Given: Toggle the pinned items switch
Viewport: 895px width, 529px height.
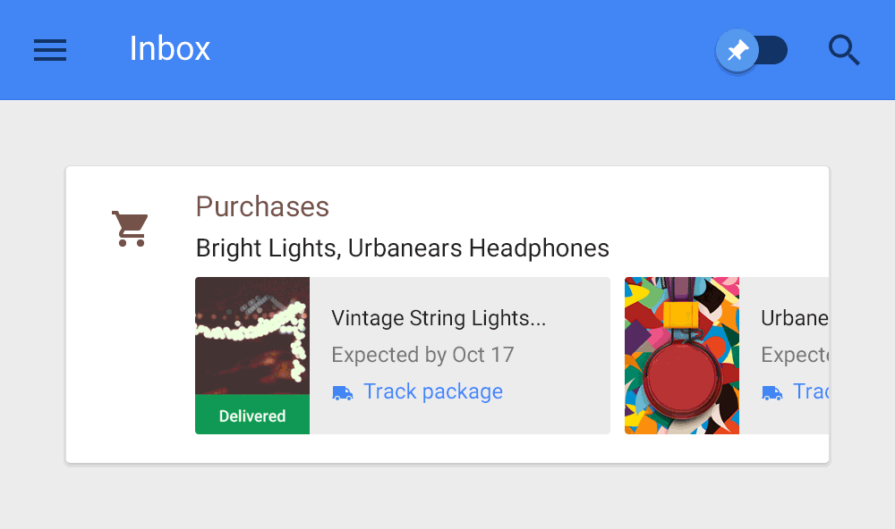Looking at the screenshot, I should [752, 51].
